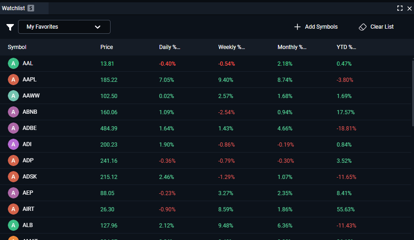Click ADI monthly change -0.19%

click(286, 145)
